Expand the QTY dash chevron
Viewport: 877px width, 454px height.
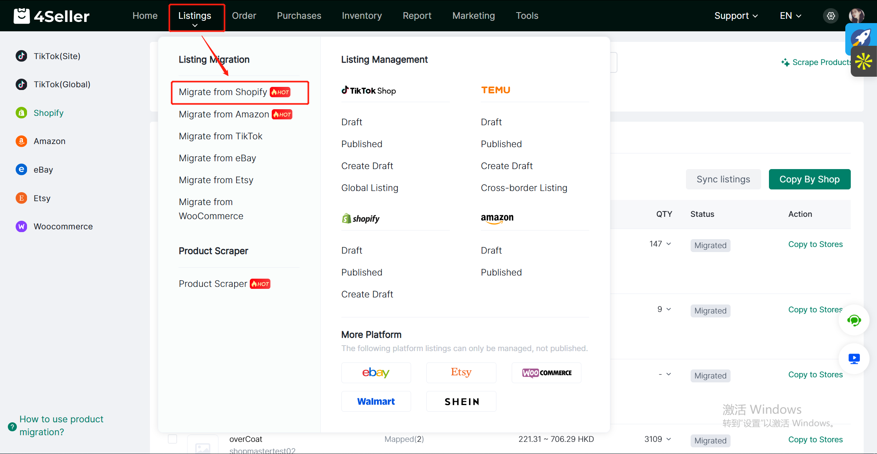669,374
